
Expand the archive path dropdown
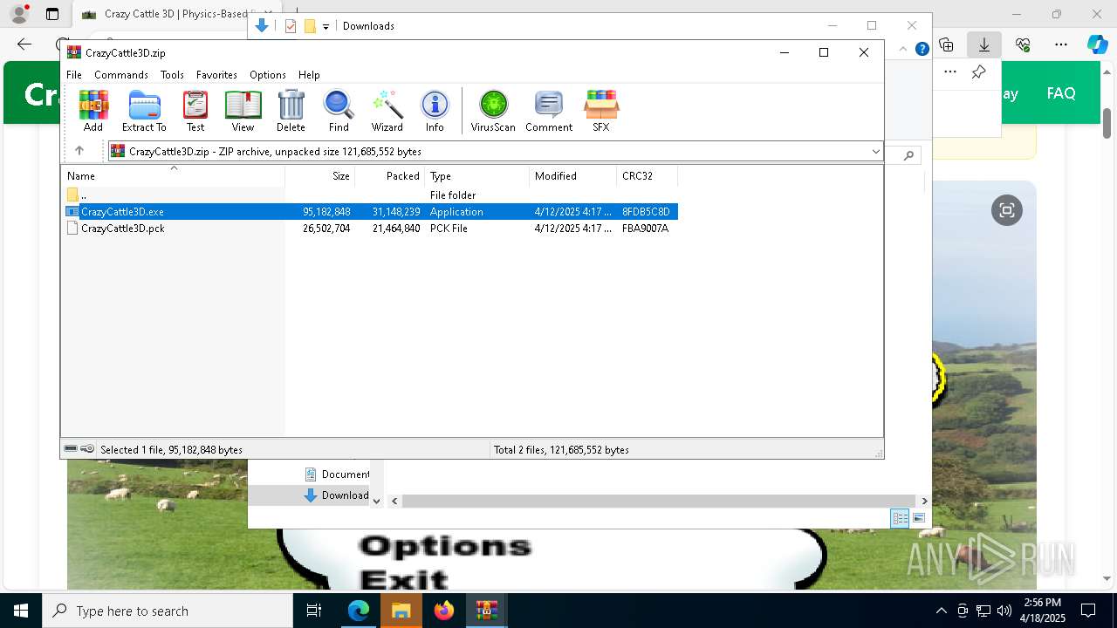[x=875, y=152]
